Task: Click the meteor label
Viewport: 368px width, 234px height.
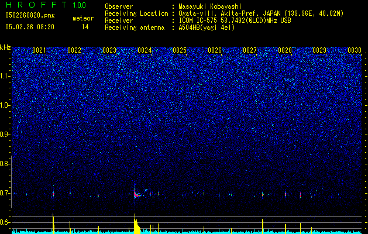Action: point(83,18)
